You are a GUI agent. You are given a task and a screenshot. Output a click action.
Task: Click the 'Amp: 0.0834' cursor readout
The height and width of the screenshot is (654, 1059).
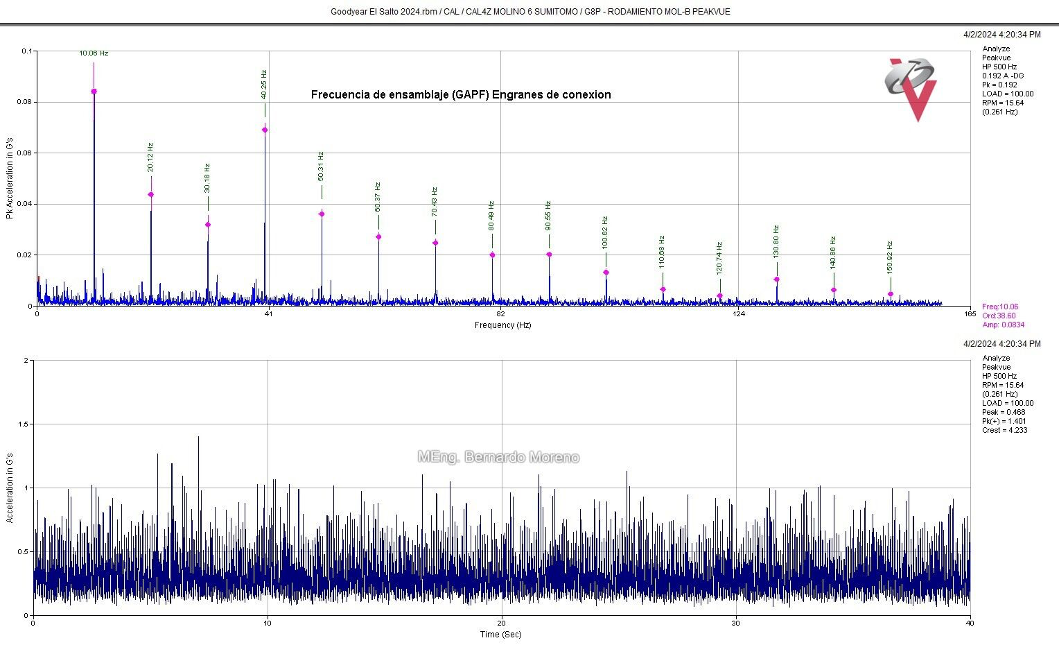point(1003,325)
